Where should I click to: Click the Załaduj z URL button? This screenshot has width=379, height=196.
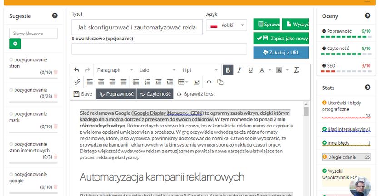(281, 52)
